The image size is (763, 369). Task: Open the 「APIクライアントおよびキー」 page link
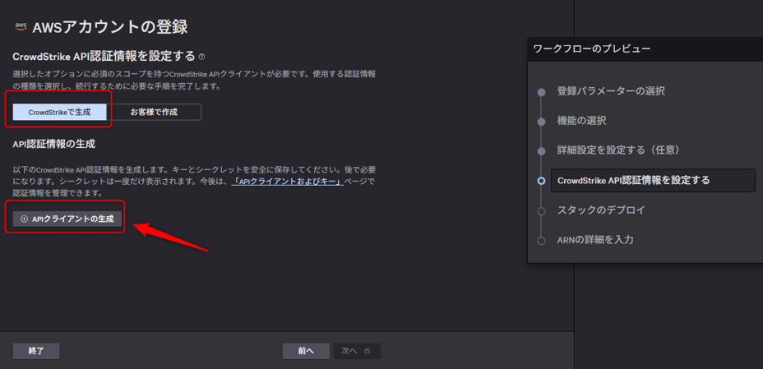pyautogui.click(x=287, y=181)
